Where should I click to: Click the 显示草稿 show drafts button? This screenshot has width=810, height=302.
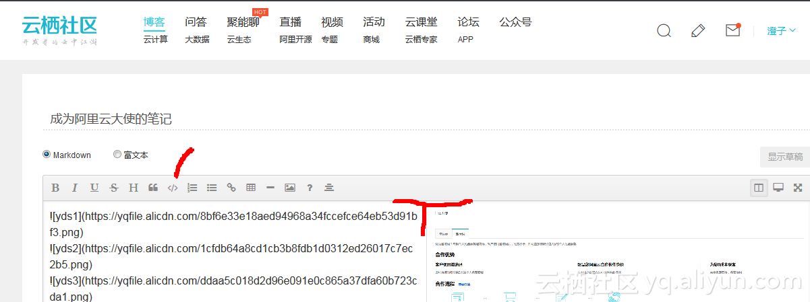tap(785, 157)
